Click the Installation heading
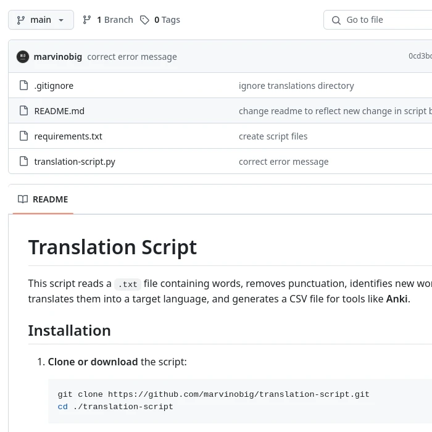 [x=69, y=331]
